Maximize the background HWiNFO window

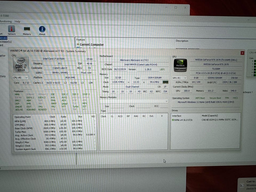click(176, 7)
